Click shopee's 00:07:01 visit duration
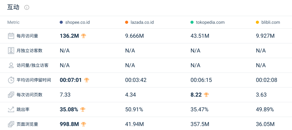The image size is (292, 130). [x=71, y=80]
